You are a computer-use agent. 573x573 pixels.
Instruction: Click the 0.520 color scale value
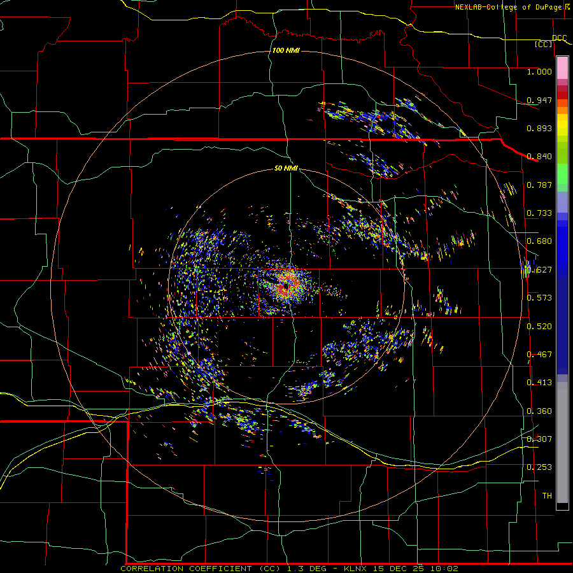[539, 327]
